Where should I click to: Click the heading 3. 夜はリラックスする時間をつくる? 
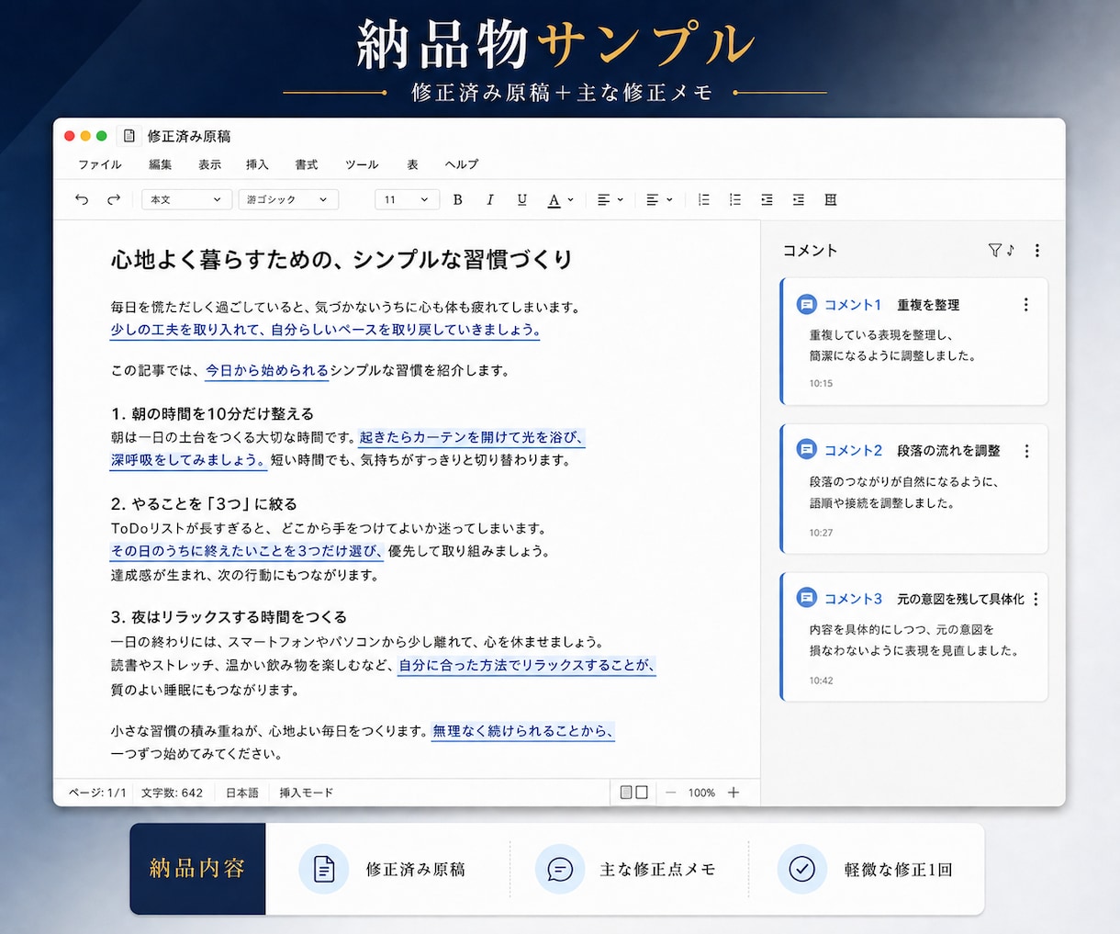tap(229, 617)
